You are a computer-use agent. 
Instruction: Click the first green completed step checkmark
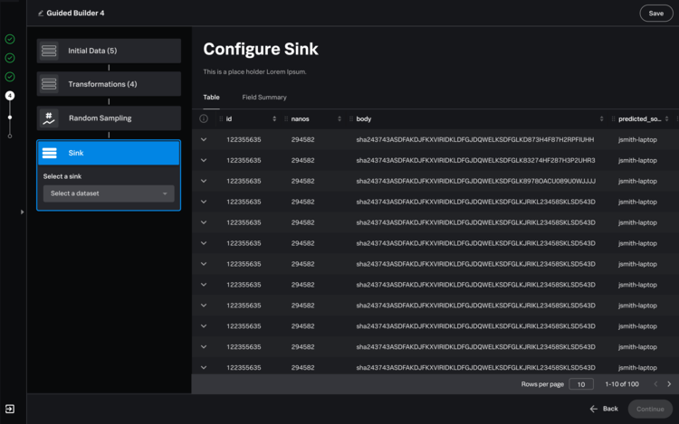[x=10, y=40]
